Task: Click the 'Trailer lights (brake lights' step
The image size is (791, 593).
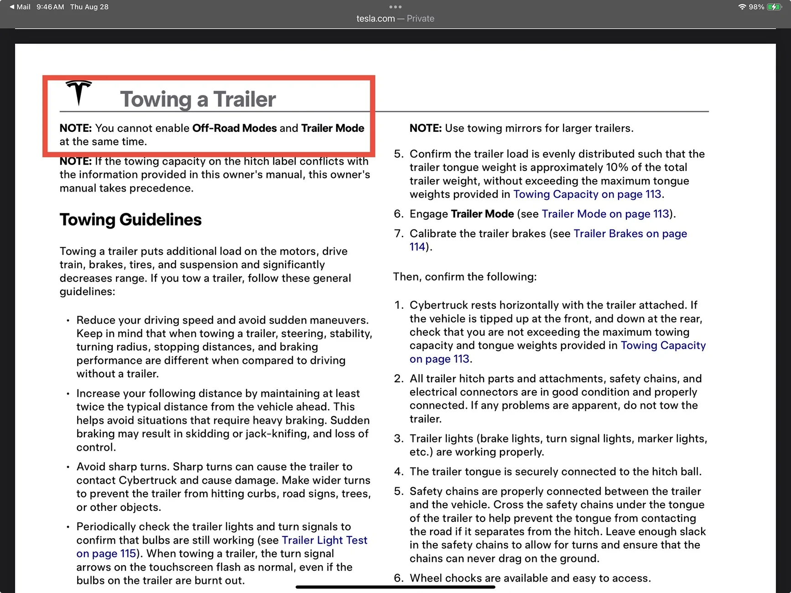Action: coord(558,445)
